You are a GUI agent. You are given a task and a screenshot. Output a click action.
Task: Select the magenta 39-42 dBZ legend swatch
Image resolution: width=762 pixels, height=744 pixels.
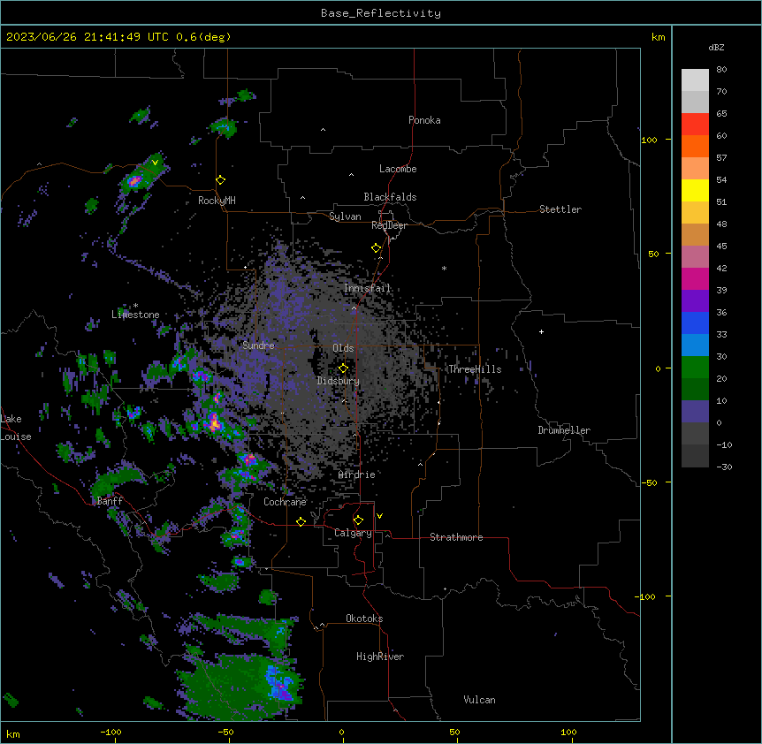(x=695, y=278)
